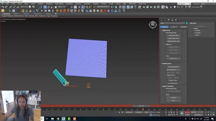Activate the Select and Move tool
This screenshot has height=121, width=216.
pos(45,7)
